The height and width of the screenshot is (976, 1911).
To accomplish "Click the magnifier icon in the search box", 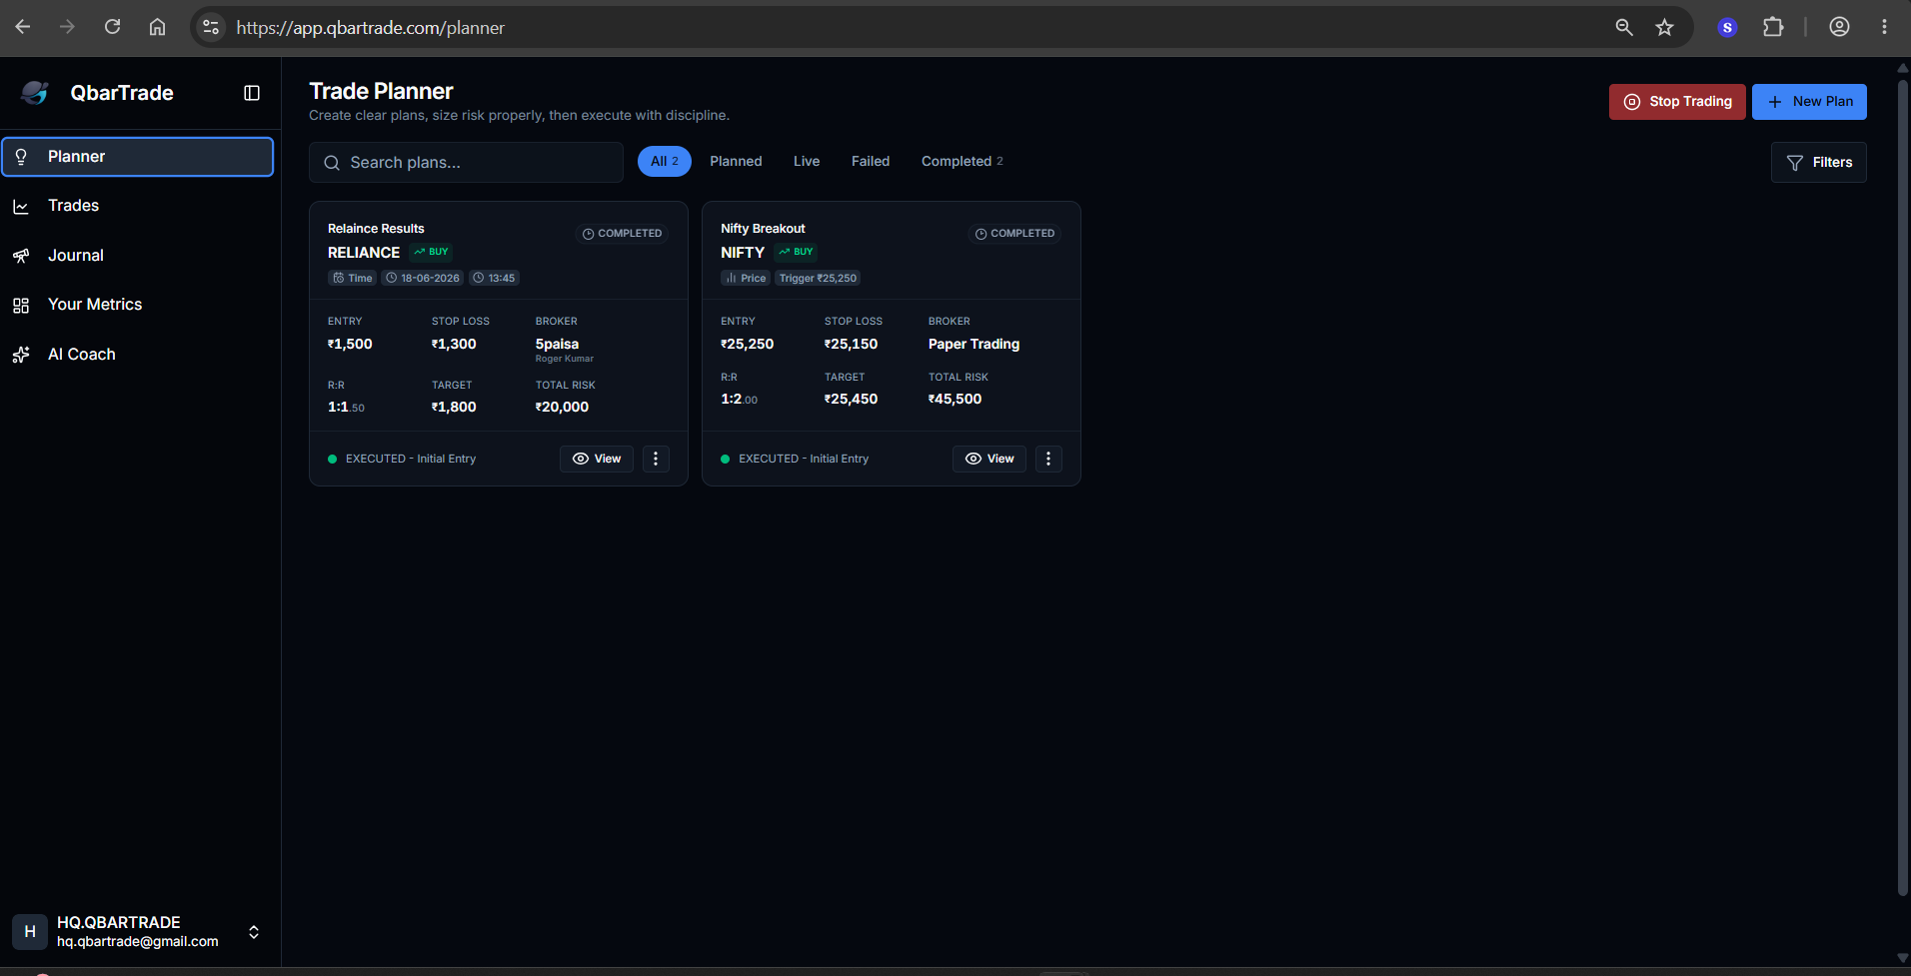I will pos(332,163).
